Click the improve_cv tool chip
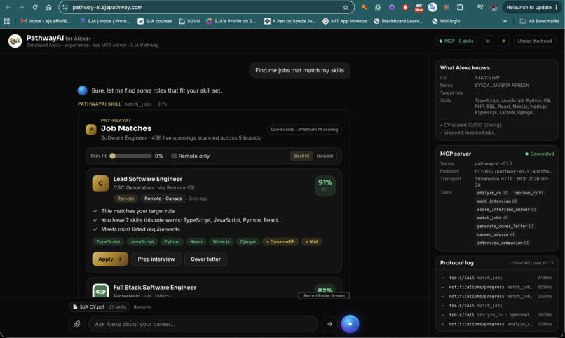This screenshot has height=338, width=565. pyautogui.click(x=529, y=193)
